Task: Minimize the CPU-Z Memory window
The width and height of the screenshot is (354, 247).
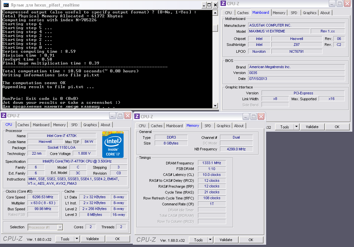Action: (246, 117)
